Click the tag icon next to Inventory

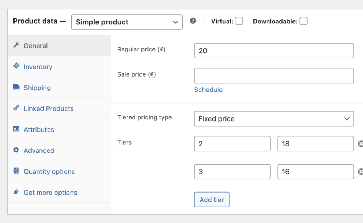click(x=16, y=66)
